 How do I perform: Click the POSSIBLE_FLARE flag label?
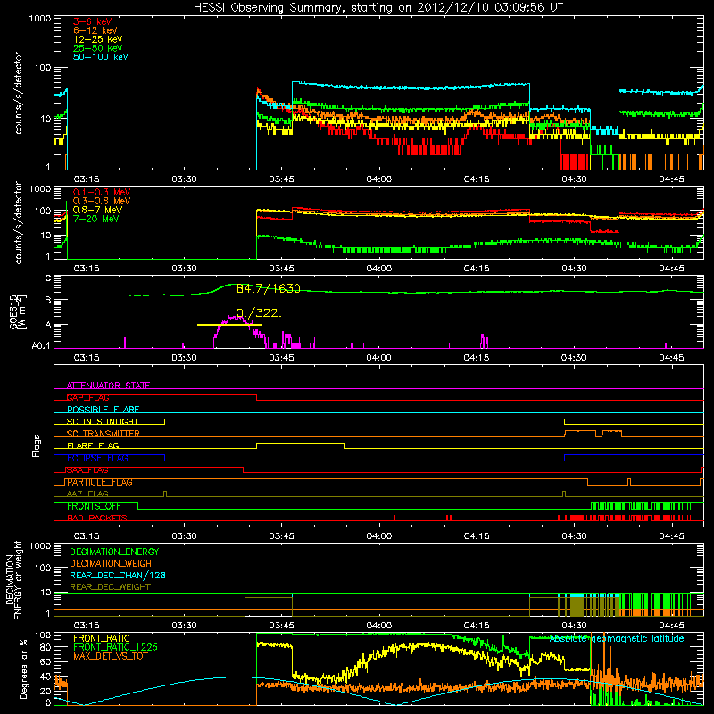pyautogui.click(x=103, y=410)
